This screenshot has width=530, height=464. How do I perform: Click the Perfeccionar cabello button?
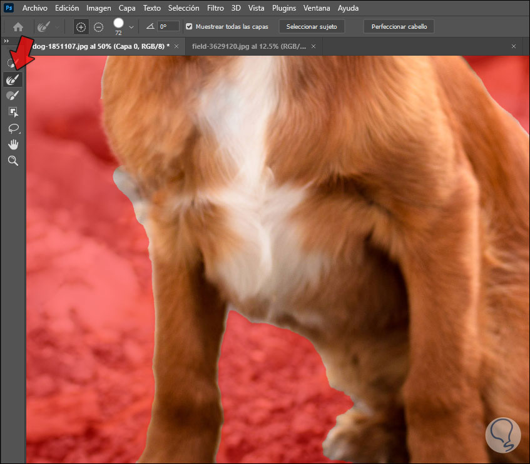[399, 27]
